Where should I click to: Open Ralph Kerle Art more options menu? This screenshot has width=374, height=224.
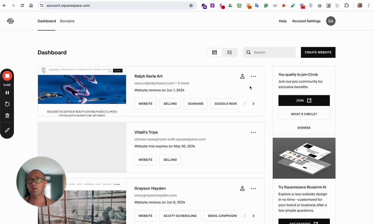pos(253,77)
